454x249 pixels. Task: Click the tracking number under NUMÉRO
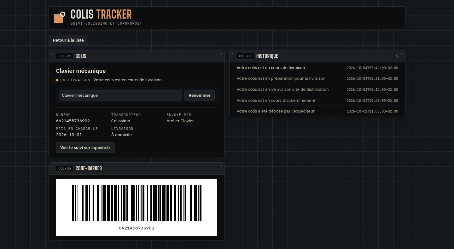[x=73, y=121]
